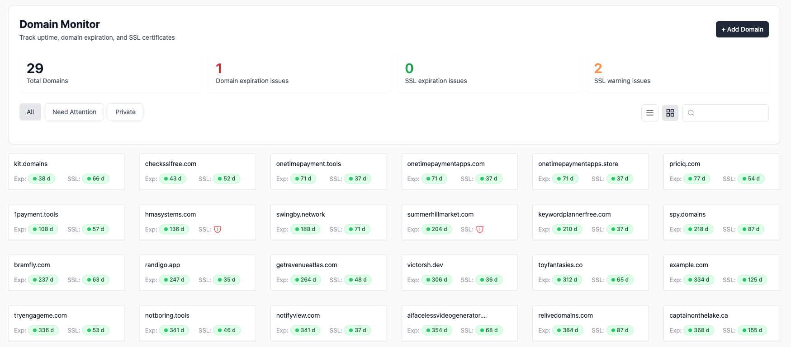Select the All filter tab

tap(30, 112)
